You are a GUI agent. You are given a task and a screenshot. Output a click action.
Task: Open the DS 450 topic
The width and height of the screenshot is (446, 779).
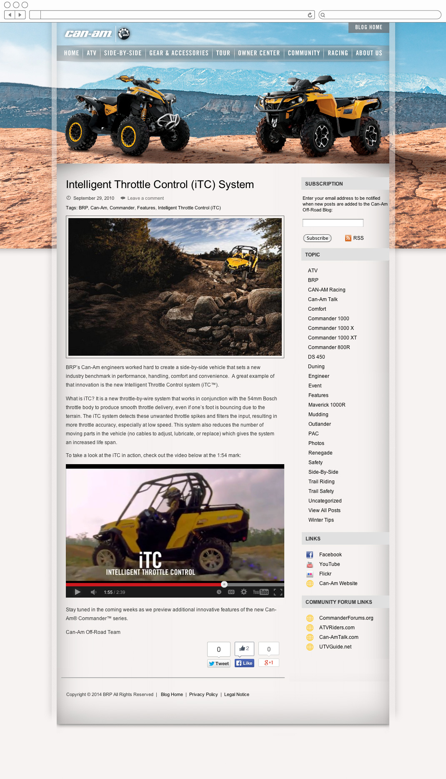[316, 357]
